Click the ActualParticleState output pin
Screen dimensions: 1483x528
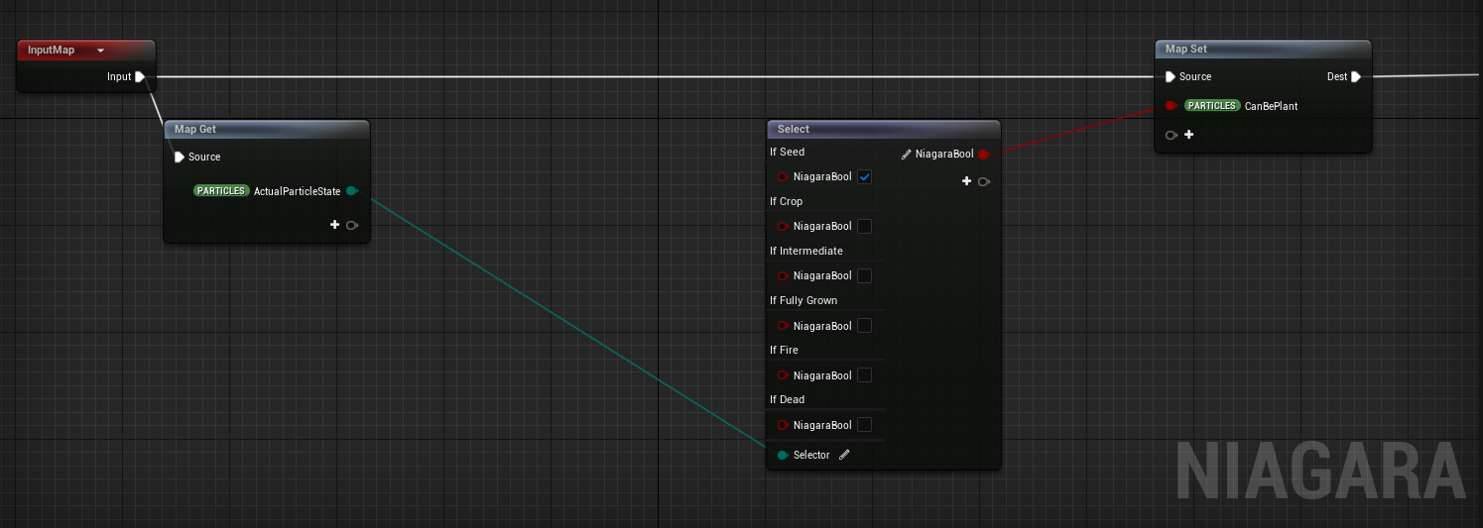pyautogui.click(x=352, y=191)
